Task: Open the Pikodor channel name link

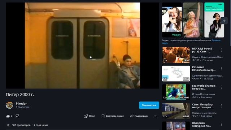Action: tap(21, 104)
